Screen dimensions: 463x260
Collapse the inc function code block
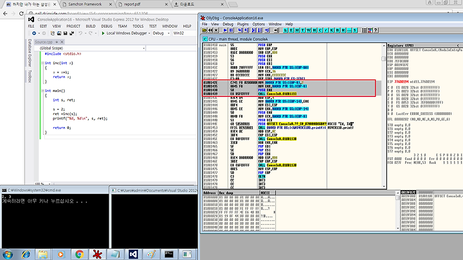pyautogui.click(x=43, y=63)
